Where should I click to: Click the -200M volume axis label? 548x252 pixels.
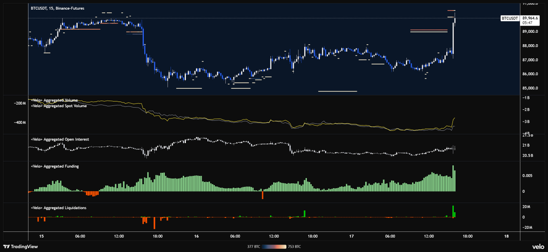[20, 103]
